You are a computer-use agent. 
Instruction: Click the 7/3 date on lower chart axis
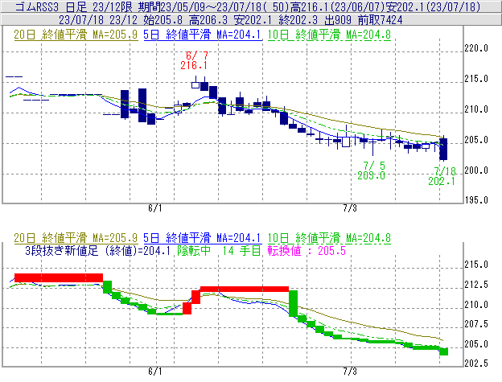(349, 372)
